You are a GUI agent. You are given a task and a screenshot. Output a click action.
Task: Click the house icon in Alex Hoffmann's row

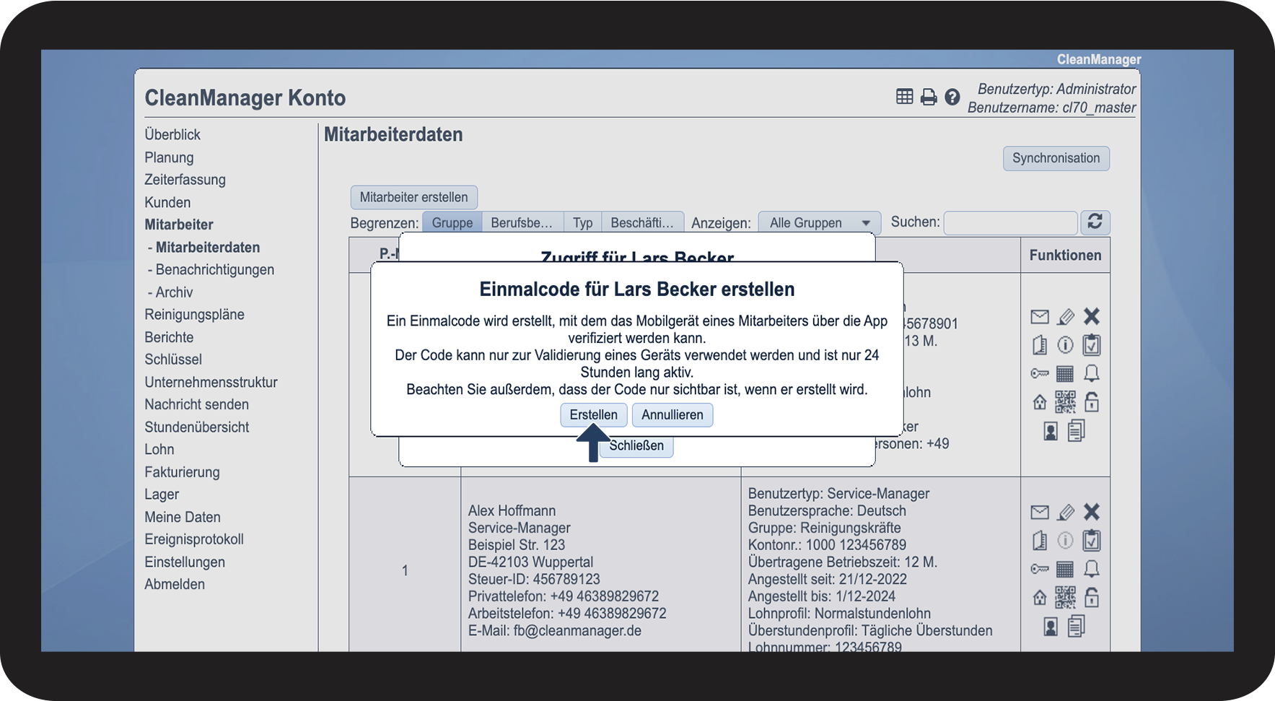(x=1040, y=598)
